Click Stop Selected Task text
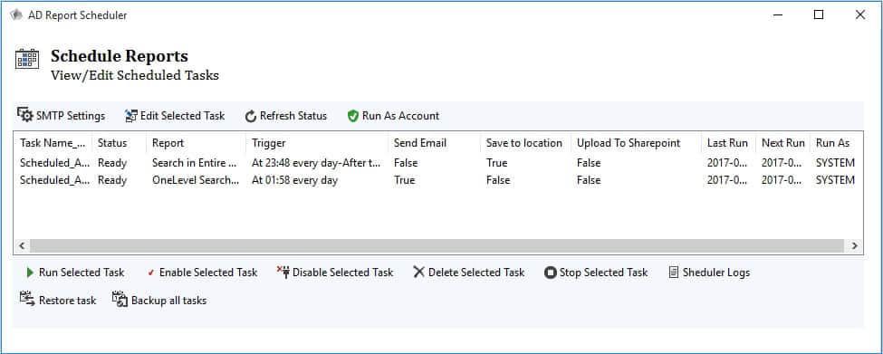 point(604,273)
